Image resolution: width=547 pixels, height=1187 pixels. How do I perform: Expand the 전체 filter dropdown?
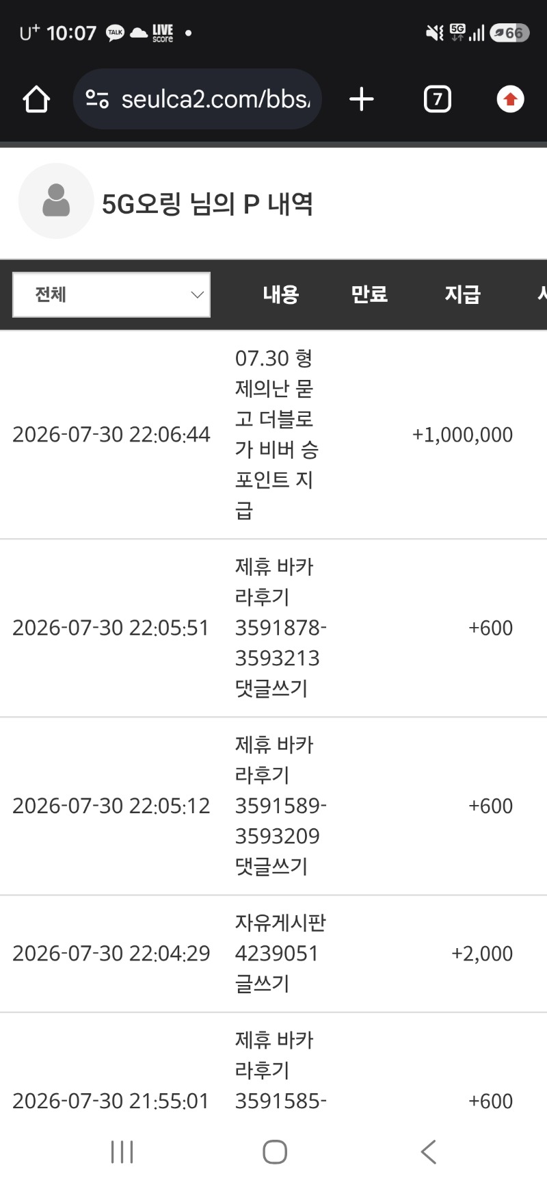(111, 295)
